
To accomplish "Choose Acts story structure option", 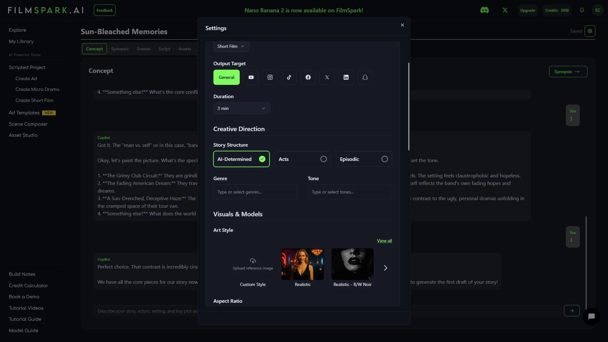I will click(302, 159).
